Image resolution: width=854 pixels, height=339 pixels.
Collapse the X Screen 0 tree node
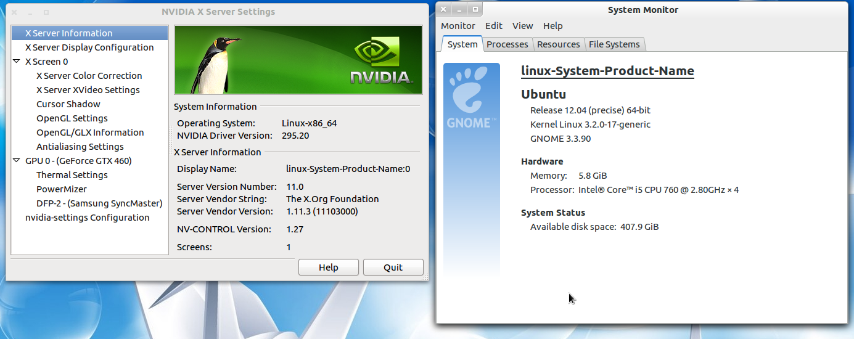(17, 62)
